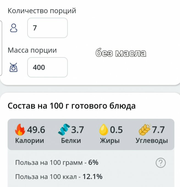Focus the portion count field showing 7
Viewport: 180px width, 187px height.
pyautogui.click(x=48, y=28)
